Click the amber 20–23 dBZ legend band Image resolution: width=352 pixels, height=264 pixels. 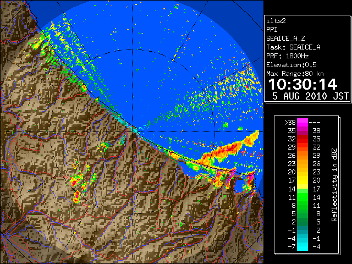302,172
